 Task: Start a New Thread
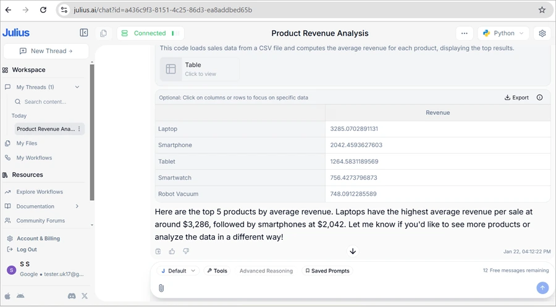(46, 51)
